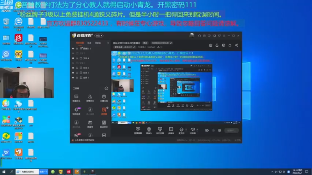Mute the 麦克风 microphone
Screen dimensions: 312x175
[181, 129]
